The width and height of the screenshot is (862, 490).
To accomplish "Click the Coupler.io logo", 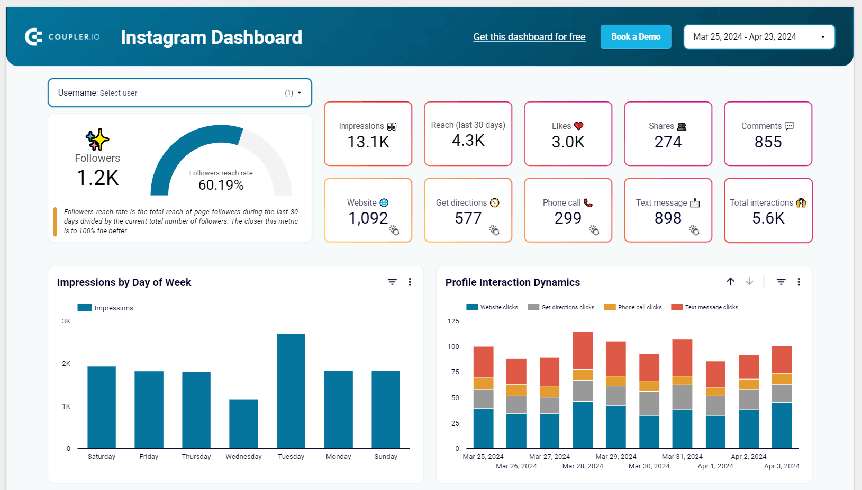I will [62, 36].
